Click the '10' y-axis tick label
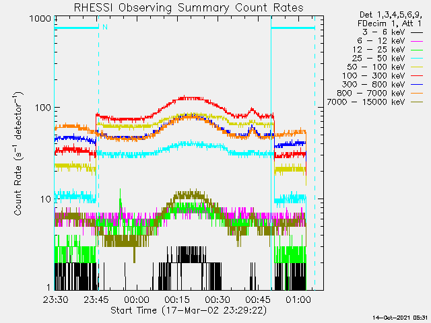The width and height of the screenshot is (431, 323). tap(46, 199)
